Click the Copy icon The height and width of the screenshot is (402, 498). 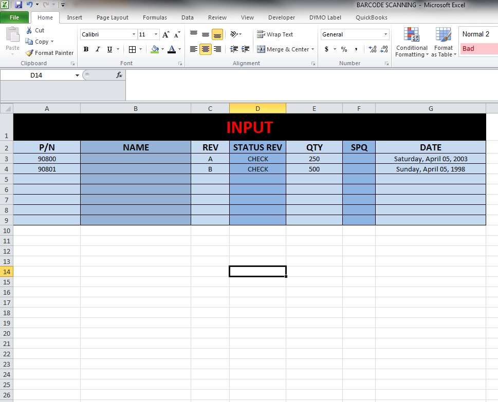pos(29,42)
